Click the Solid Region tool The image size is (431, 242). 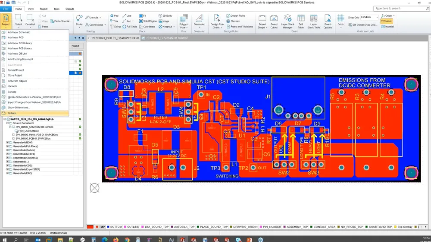click(x=148, y=21)
